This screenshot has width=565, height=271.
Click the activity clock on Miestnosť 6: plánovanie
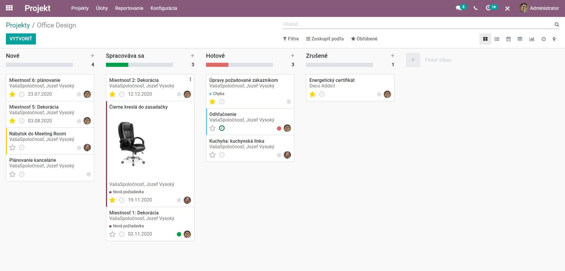(x=22, y=94)
